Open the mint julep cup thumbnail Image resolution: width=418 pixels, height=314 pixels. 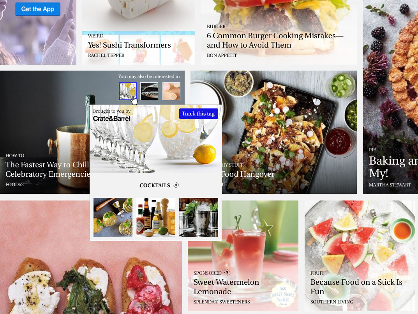(199, 217)
